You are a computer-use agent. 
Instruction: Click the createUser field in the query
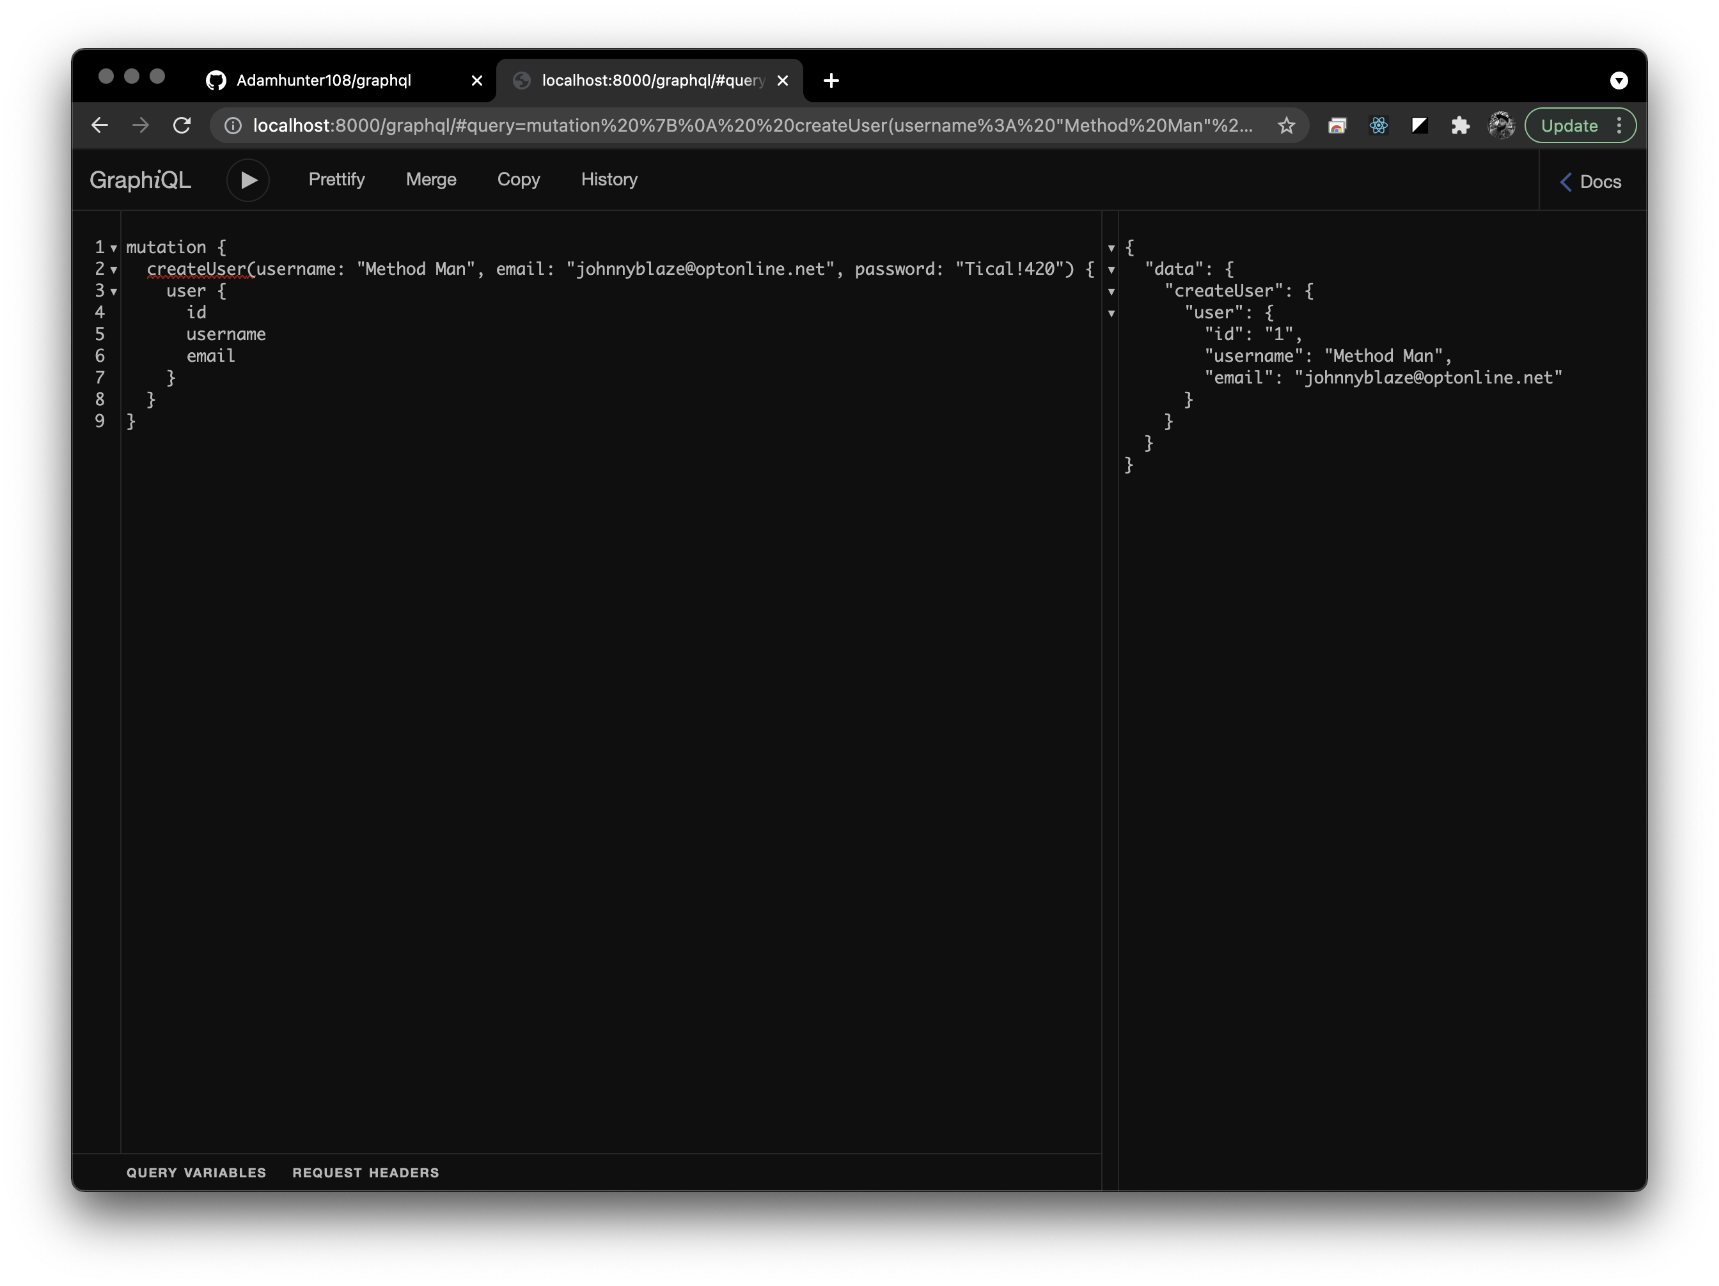[x=196, y=268]
